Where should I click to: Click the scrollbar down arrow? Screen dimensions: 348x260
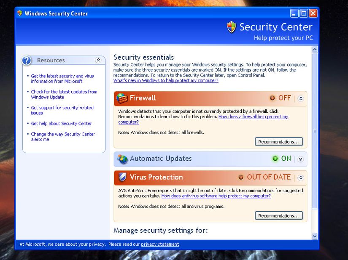tap(314, 236)
